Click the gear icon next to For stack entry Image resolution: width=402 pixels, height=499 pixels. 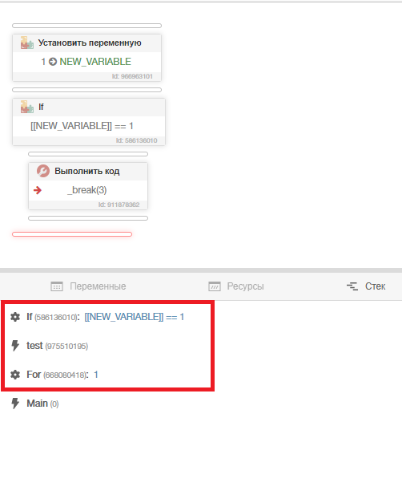pos(15,375)
